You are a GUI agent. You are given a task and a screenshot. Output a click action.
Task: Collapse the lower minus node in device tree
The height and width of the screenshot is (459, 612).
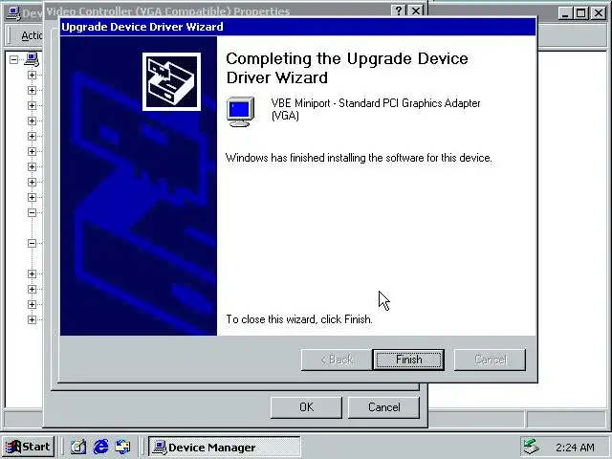(32, 243)
